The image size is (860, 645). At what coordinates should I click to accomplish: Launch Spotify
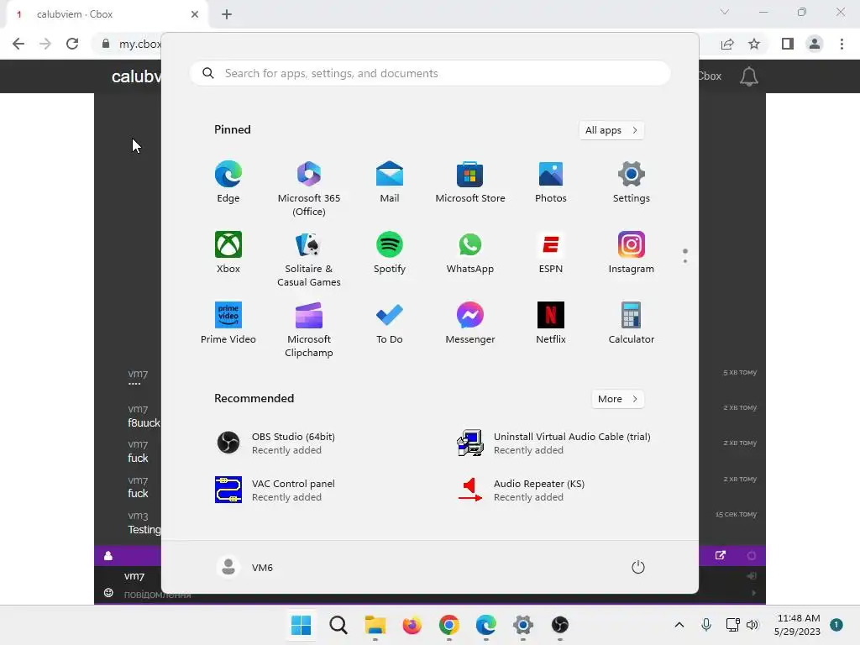390,252
